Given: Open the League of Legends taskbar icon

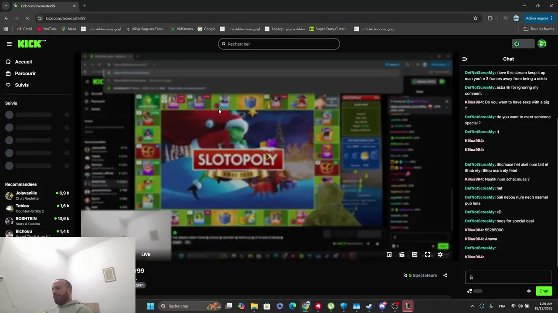Looking at the screenshot, I should [x=408, y=306].
